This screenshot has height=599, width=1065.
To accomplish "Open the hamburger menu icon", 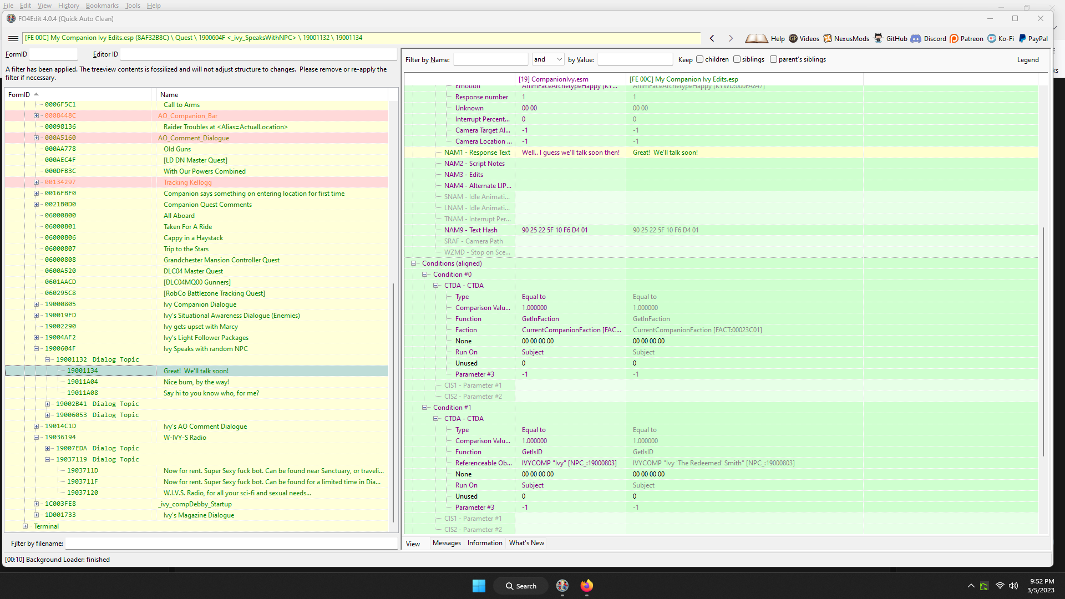I will (13, 38).
